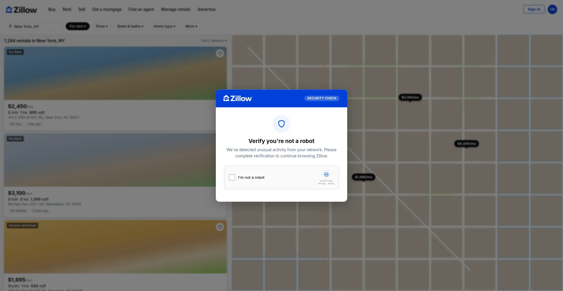This screenshot has height=291, width=563.
Task: Open the Buy menu
Action: (52, 9)
